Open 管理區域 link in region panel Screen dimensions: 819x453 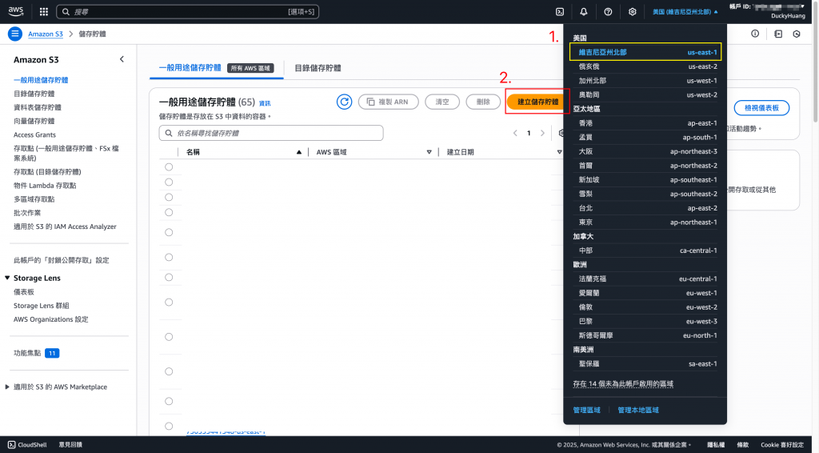coord(586,410)
